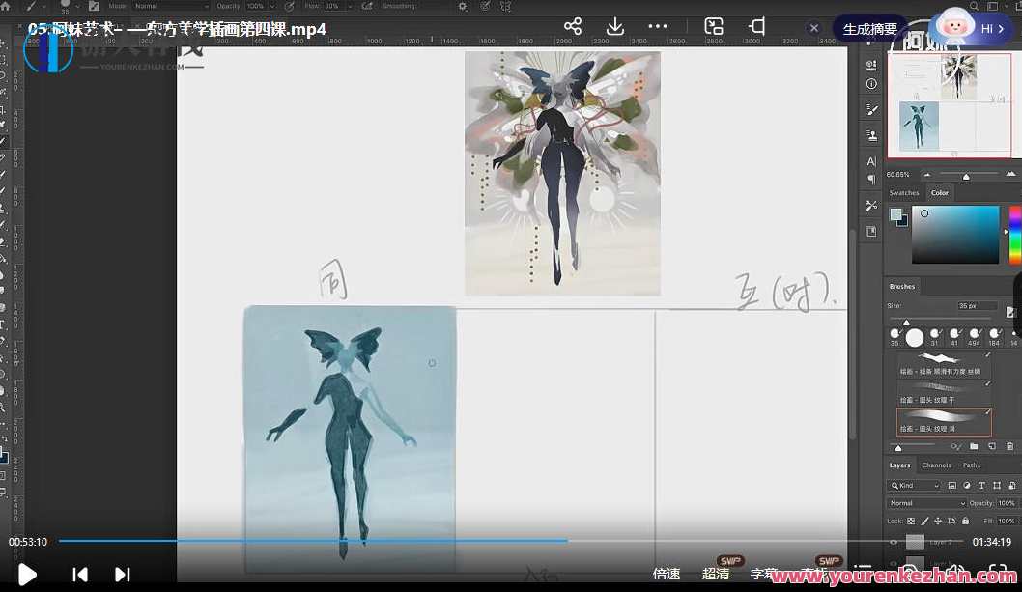Click the download icon in the player toolbar
Screen dimensions: 1022x592
click(x=615, y=28)
